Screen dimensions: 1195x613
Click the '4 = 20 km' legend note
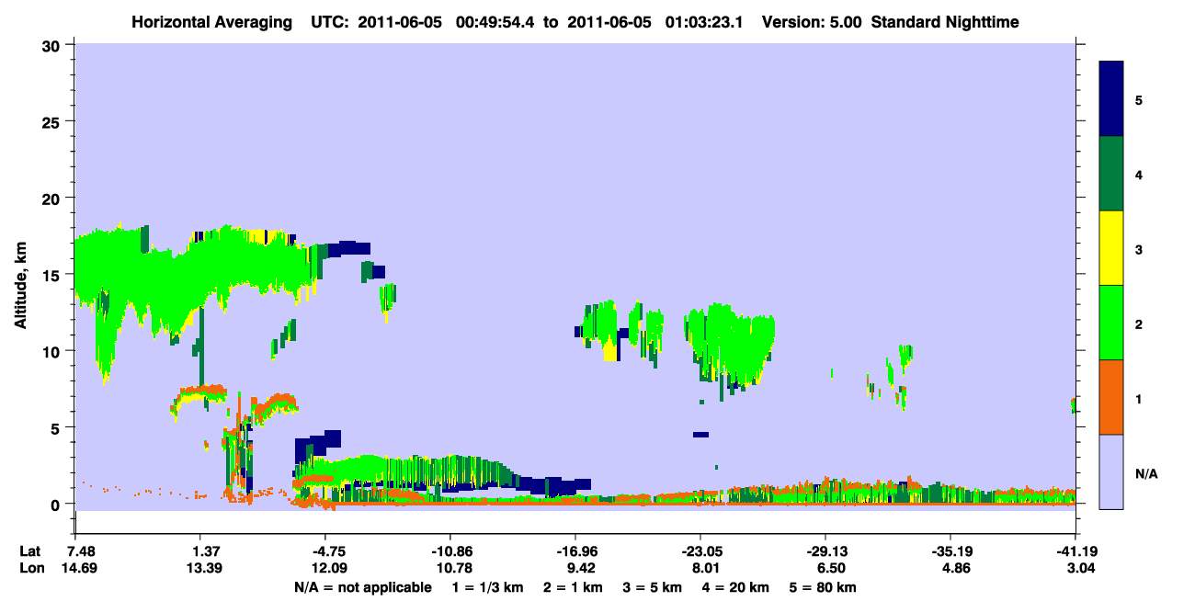(735, 587)
